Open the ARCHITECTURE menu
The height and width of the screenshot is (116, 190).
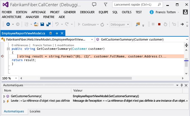click(x=12, y=17)
